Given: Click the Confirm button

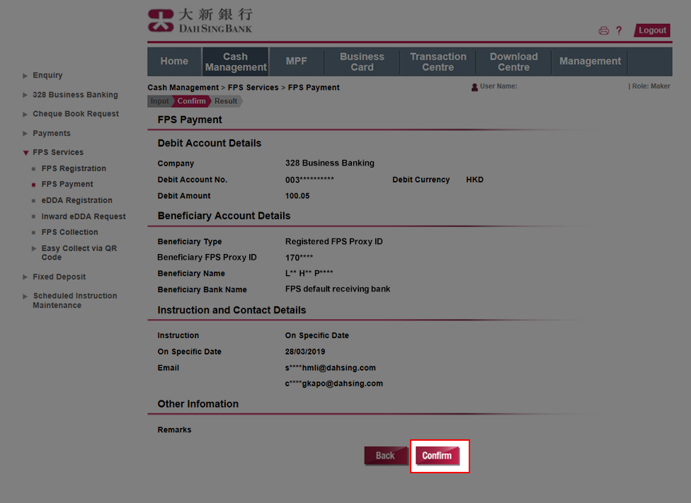Looking at the screenshot, I should click(437, 456).
